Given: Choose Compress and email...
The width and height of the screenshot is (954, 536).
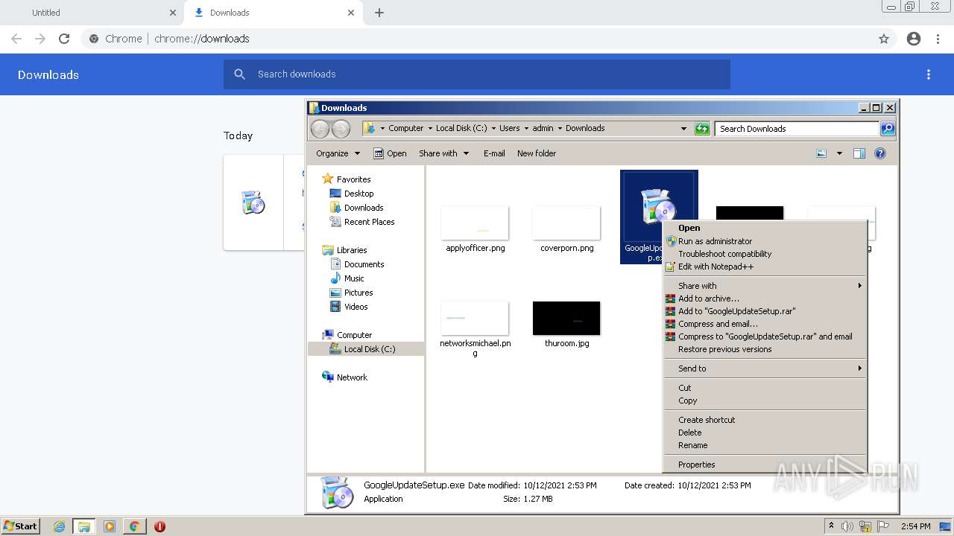Looking at the screenshot, I should pyautogui.click(x=765, y=324).
